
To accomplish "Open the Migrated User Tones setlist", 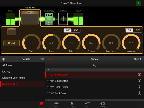I will coord(22,78).
